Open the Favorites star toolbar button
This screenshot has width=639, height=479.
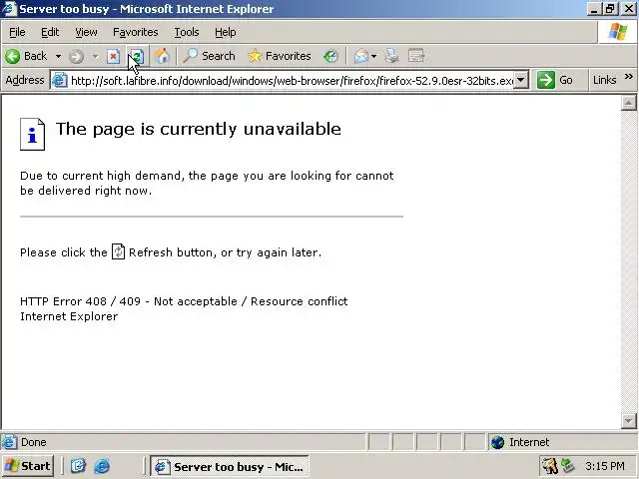coord(280,56)
